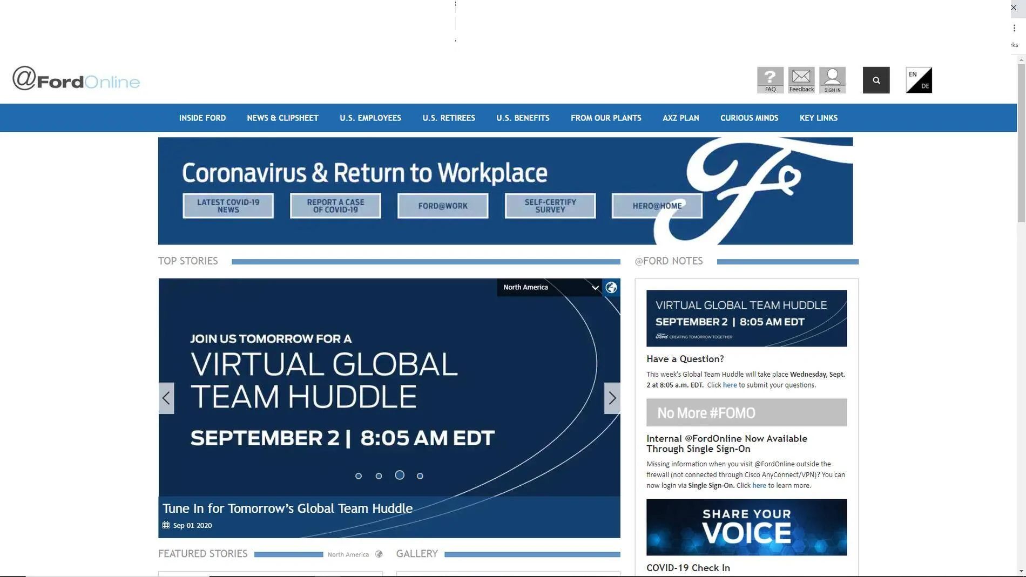This screenshot has height=577, width=1026.
Task: Click COVID-19 Check In heading
Action: pyautogui.click(x=688, y=568)
